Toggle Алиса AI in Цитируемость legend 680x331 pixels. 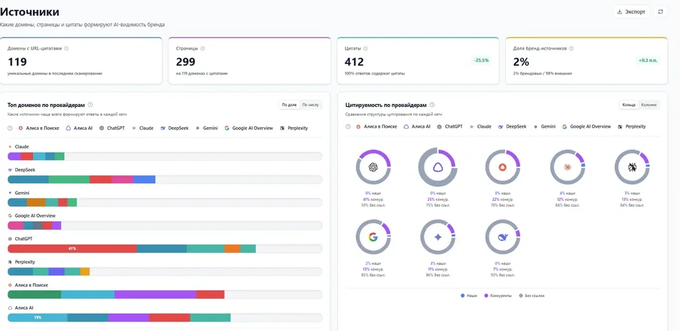tap(417, 127)
